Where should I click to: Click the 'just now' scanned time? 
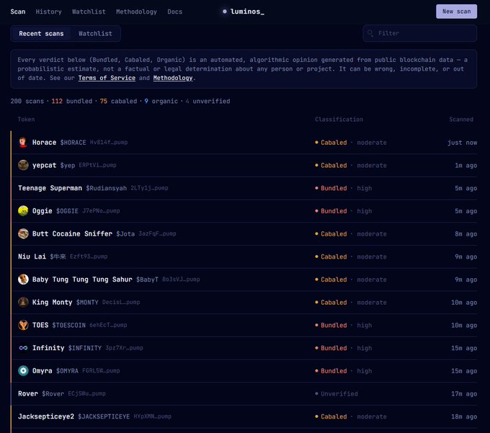click(462, 143)
